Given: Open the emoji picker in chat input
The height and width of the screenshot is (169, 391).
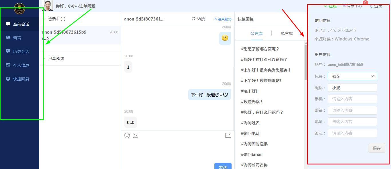Looking at the screenshot, I should click(x=127, y=135).
